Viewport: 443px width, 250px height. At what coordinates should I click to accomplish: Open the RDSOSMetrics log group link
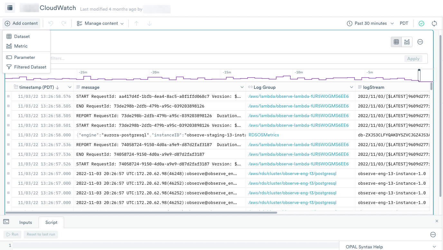coord(264,135)
